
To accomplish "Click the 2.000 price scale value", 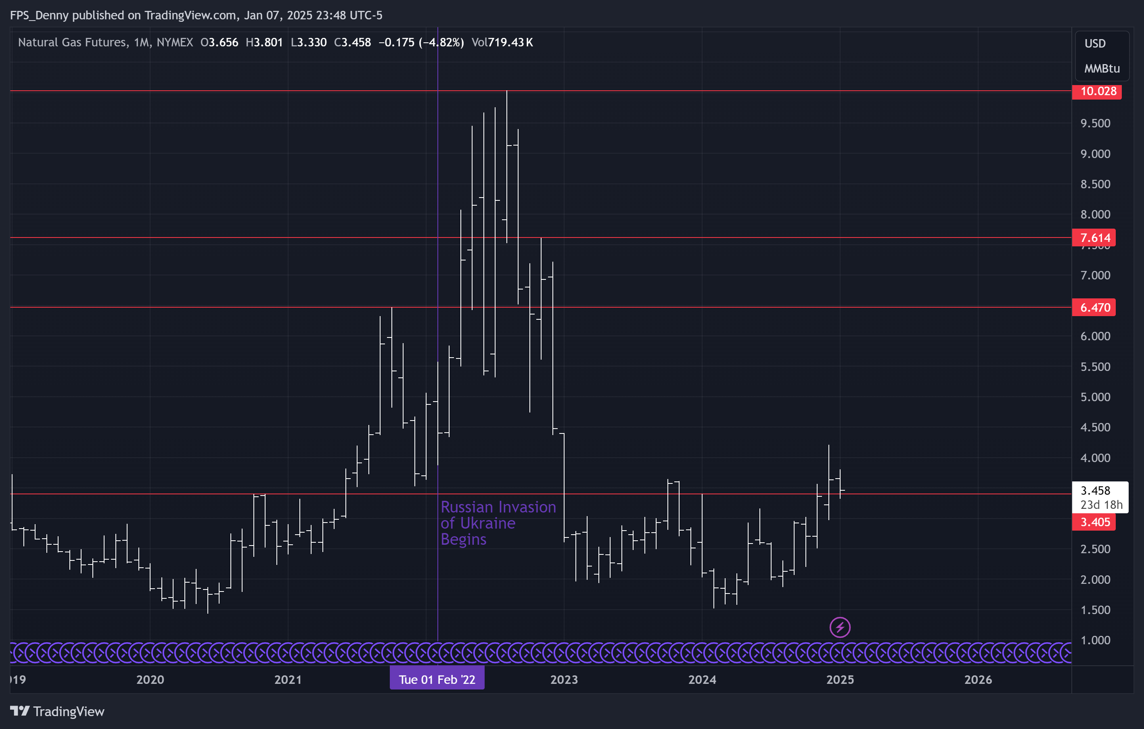I will 1095,579.
